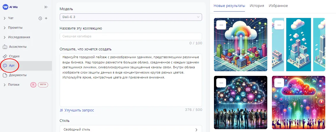Open options menu on rainbow cloud city image
The height and width of the screenshot is (132, 336).
click(x=221, y=25)
